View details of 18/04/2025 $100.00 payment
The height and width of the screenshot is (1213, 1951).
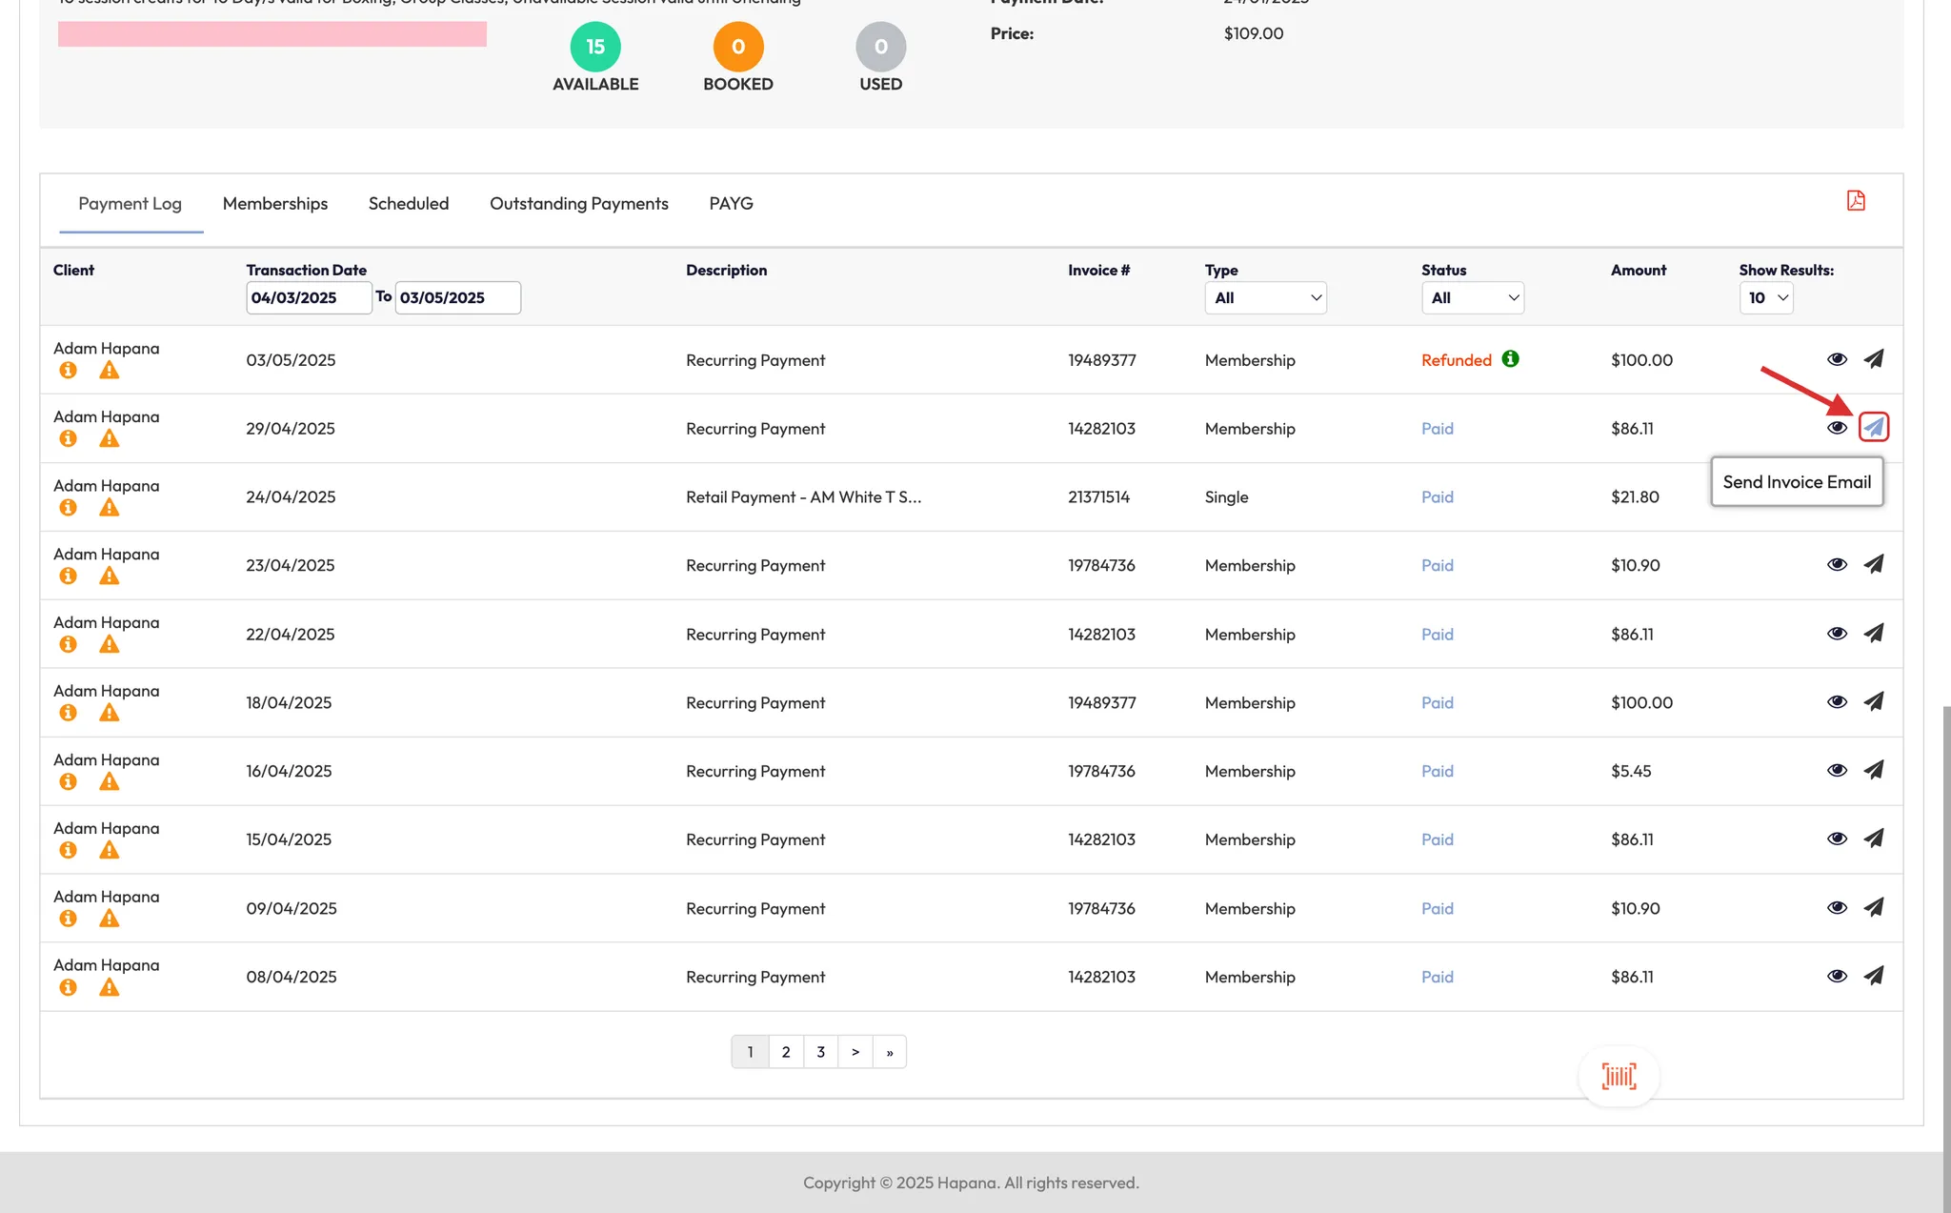1837,702
